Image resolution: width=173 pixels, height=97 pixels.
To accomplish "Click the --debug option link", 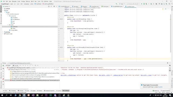I will tap(118, 75).
